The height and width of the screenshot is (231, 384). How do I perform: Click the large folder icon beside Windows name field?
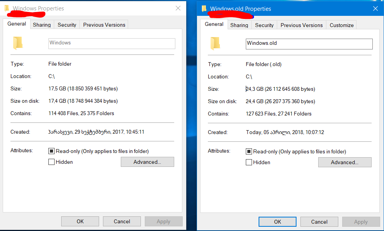(x=18, y=43)
